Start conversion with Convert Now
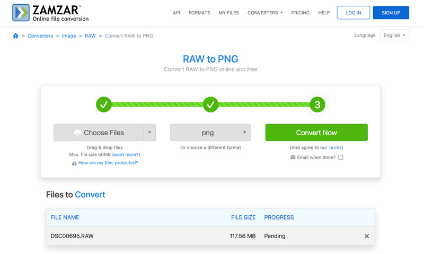Image resolution: width=424 pixels, height=254 pixels. click(316, 133)
